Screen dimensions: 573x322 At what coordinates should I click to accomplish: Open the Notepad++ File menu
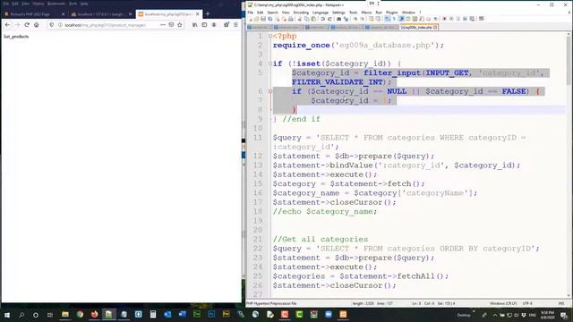[x=251, y=13]
